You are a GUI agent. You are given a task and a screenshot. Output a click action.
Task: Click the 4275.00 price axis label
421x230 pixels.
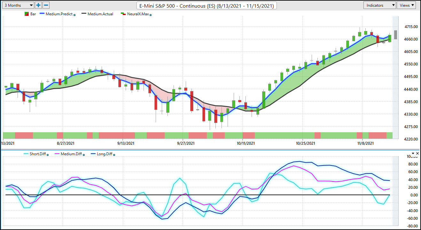click(x=411, y=127)
